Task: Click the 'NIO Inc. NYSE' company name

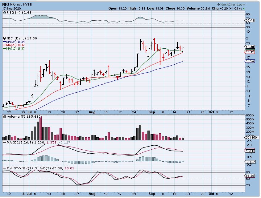Action: click(x=21, y=5)
